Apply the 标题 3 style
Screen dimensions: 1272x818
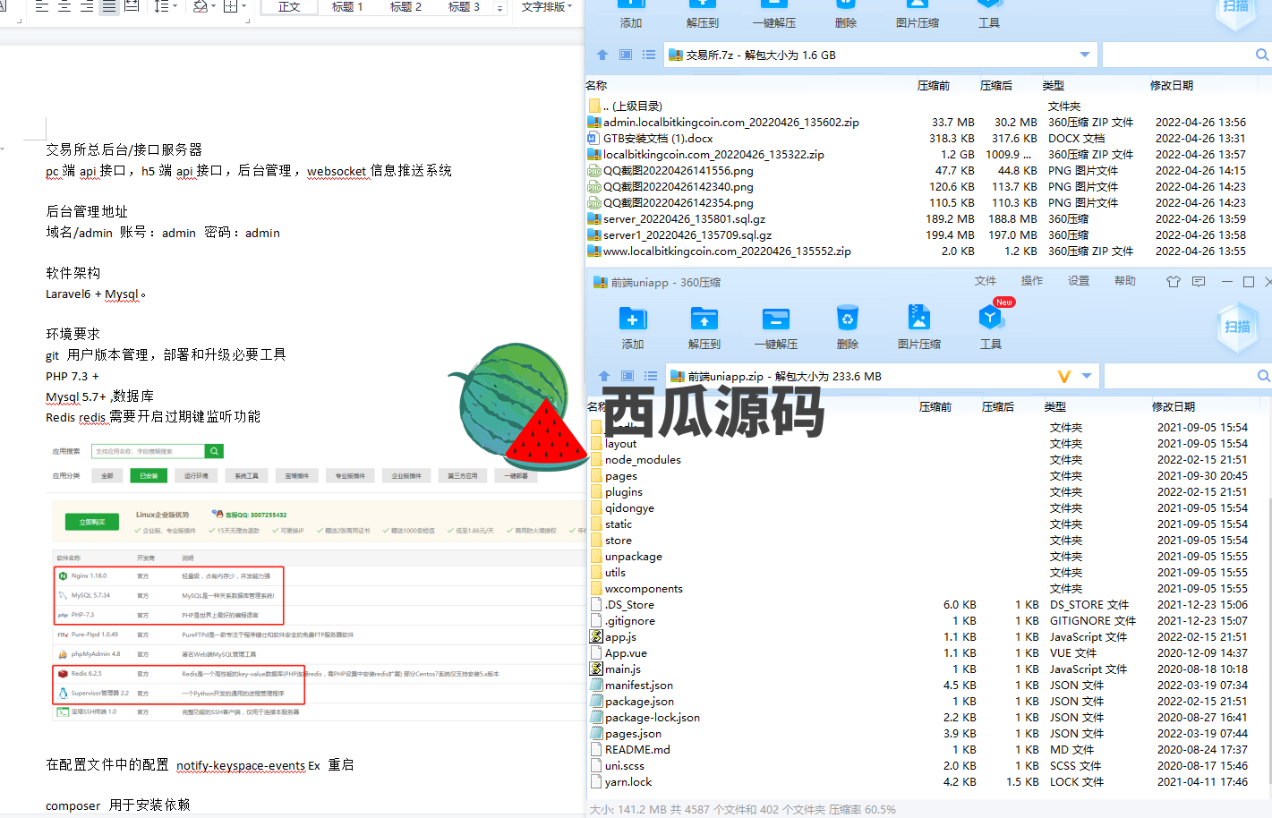464,6
